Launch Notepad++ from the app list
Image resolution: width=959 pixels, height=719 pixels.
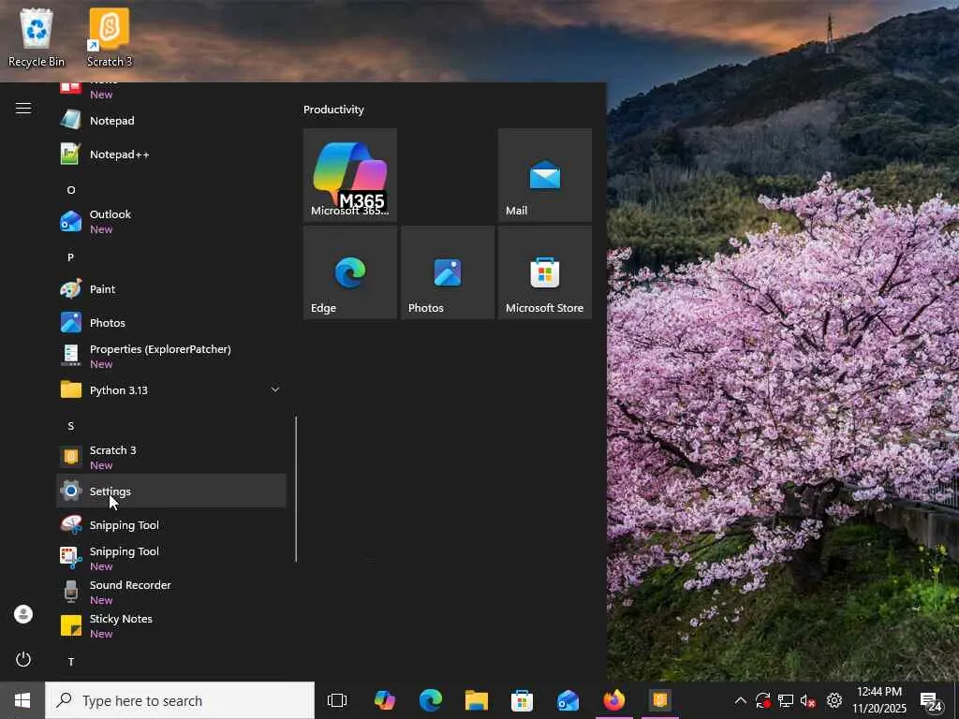[171, 154]
